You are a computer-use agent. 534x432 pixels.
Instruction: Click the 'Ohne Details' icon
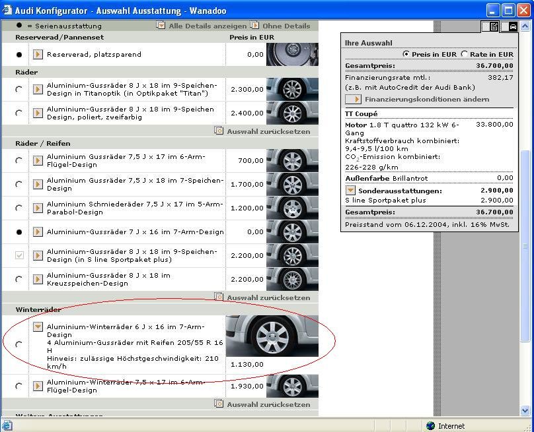(x=254, y=26)
